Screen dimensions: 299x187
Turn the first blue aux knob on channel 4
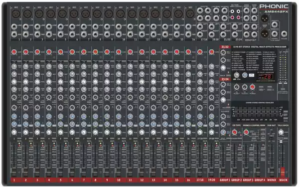pos(49,116)
